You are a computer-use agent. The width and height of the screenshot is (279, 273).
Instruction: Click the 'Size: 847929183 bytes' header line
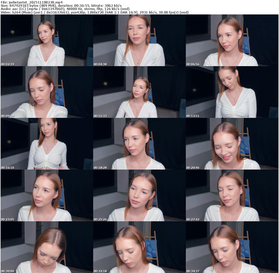point(61,5)
